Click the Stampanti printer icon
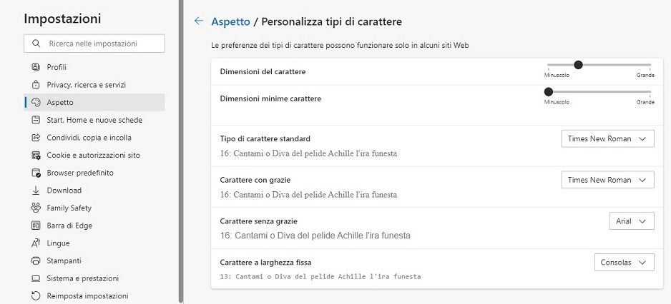The height and width of the screenshot is (304, 671). (x=36, y=260)
